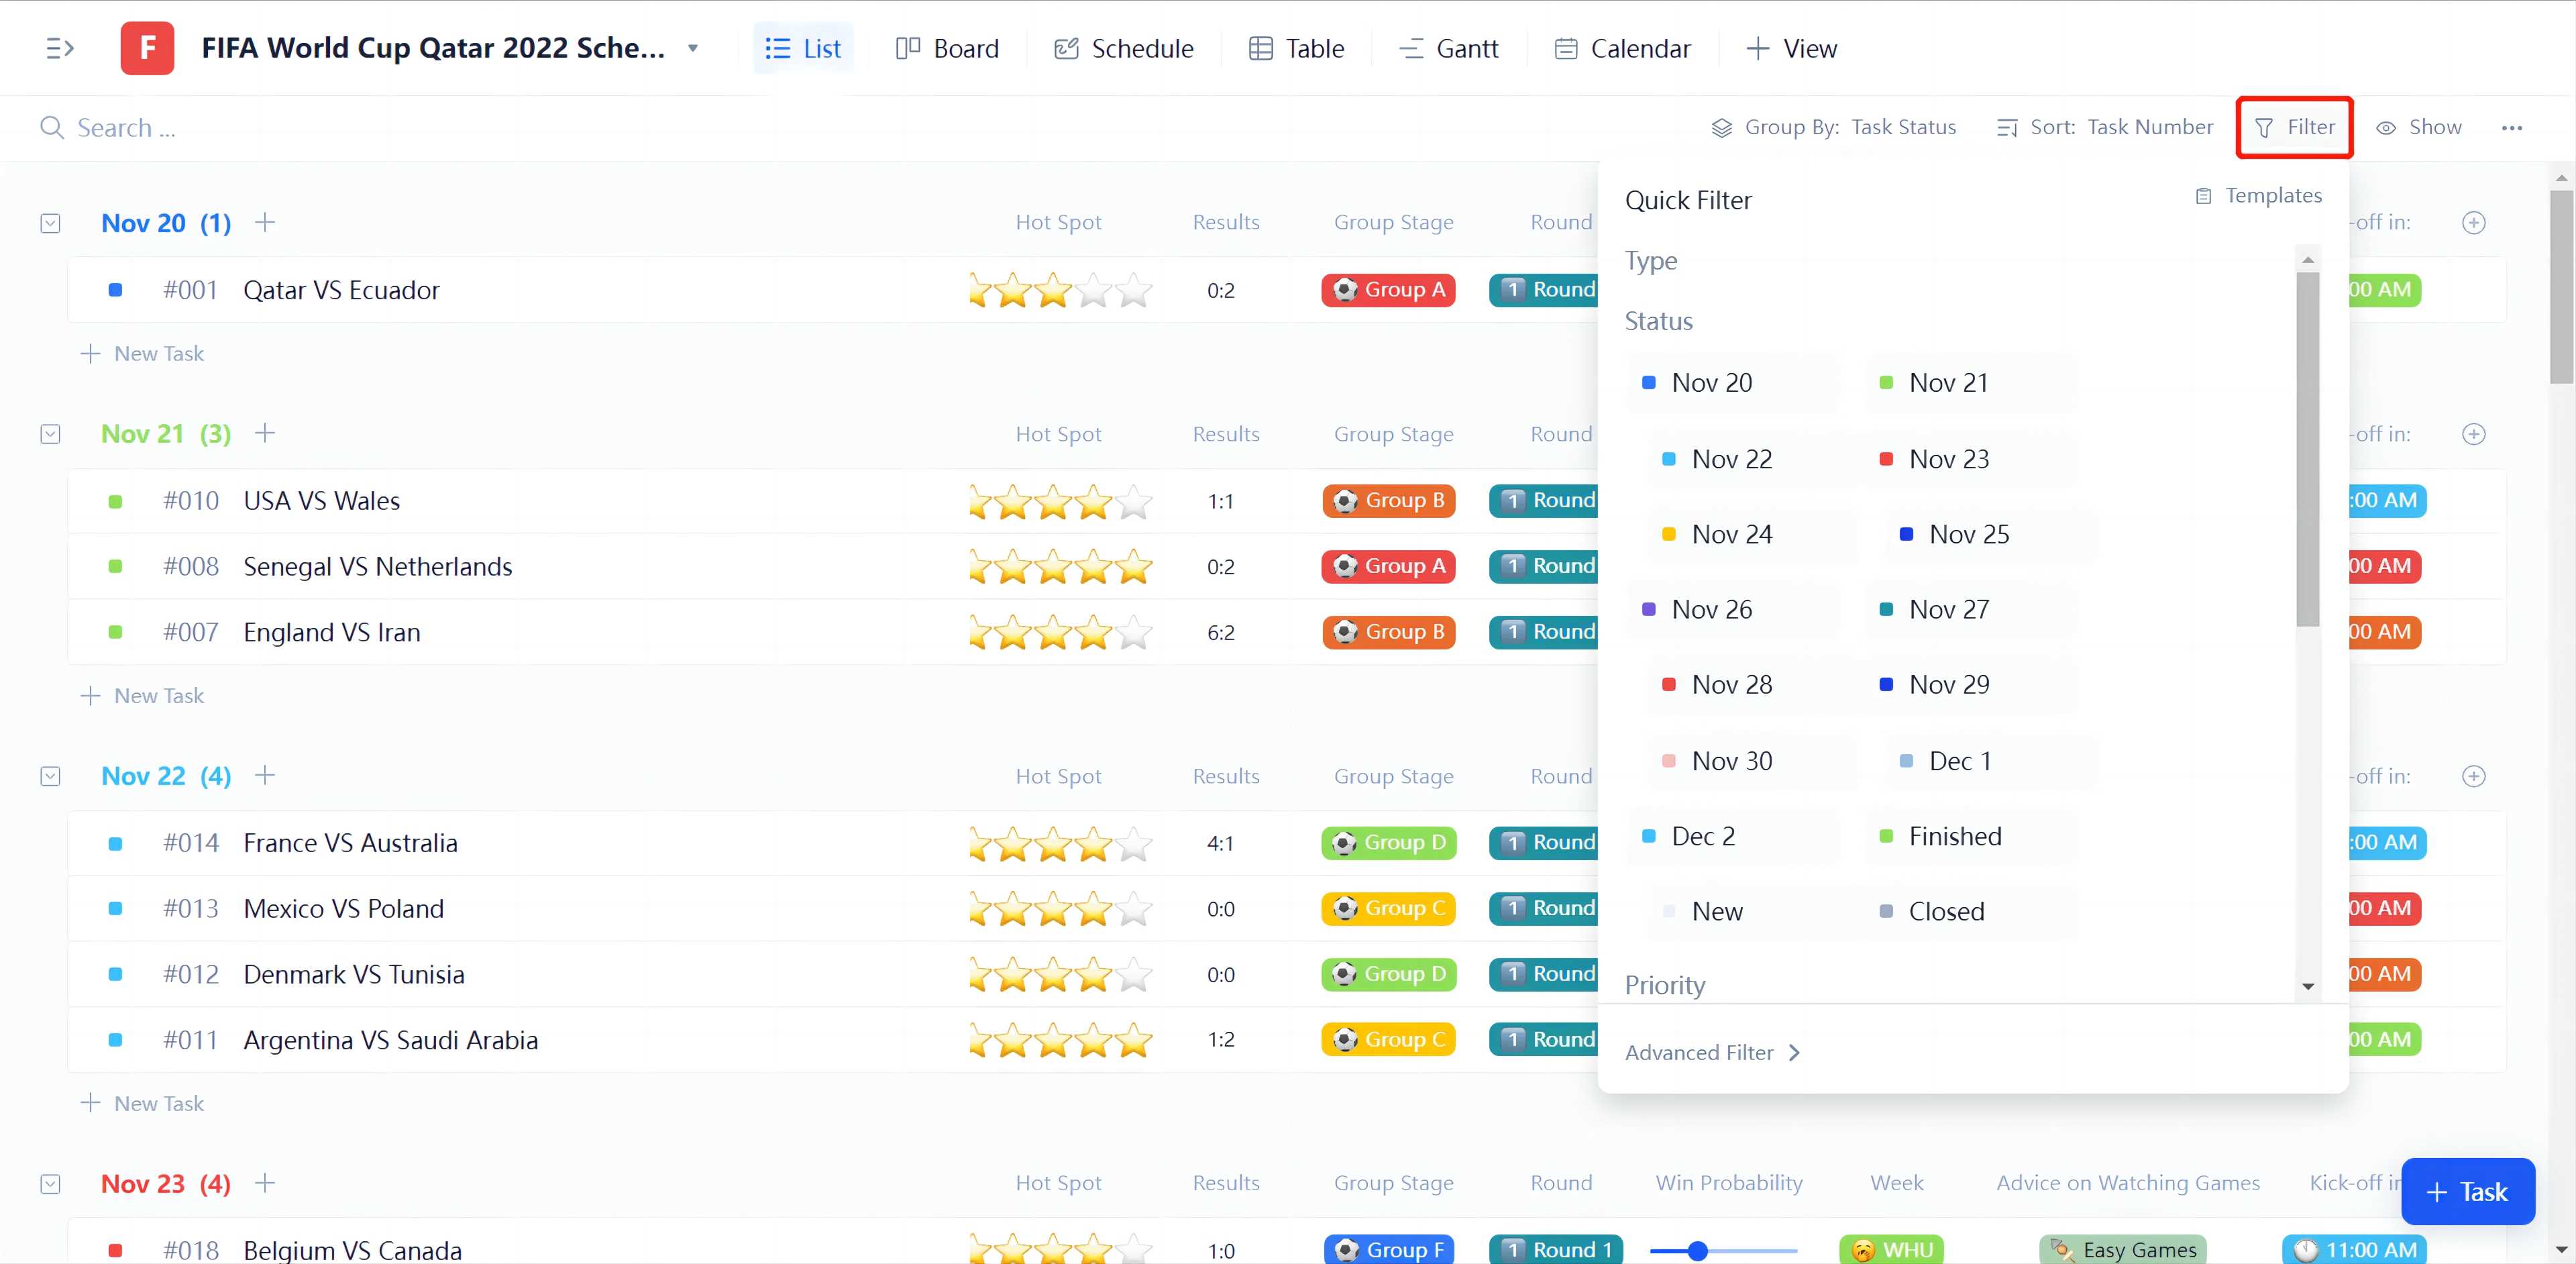This screenshot has height=1264, width=2576.
Task: Open the three-dot more options menu
Action: pyautogui.click(x=2511, y=128)
